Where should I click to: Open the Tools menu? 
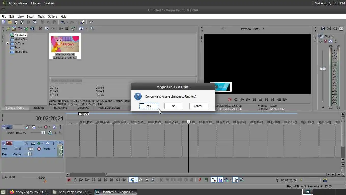point(41,17)
